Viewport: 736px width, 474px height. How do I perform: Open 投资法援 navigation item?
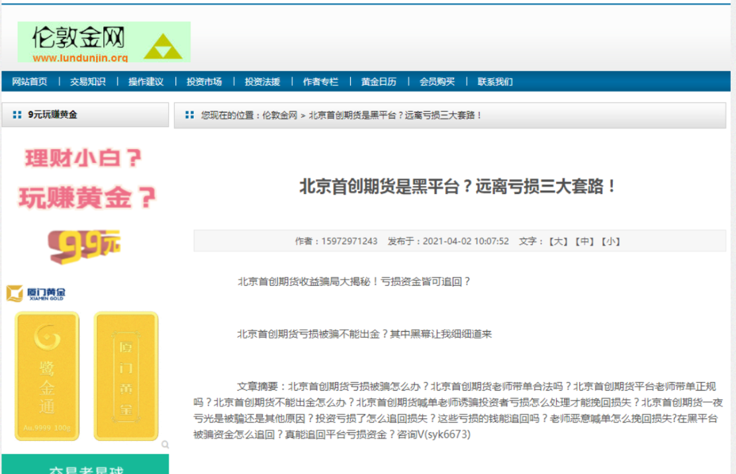[x=262, y=81]
